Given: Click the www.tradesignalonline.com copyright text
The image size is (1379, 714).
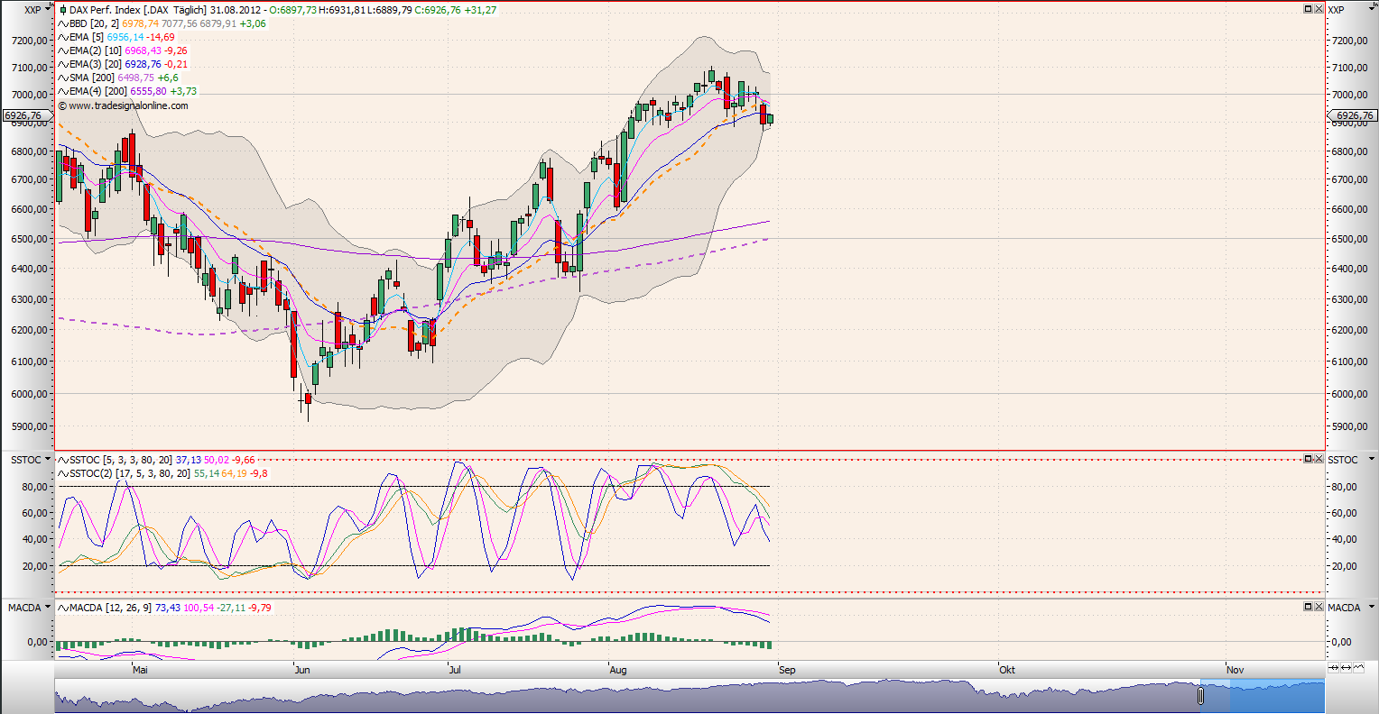Looking at the screenshot, I should tap(127, 105).
